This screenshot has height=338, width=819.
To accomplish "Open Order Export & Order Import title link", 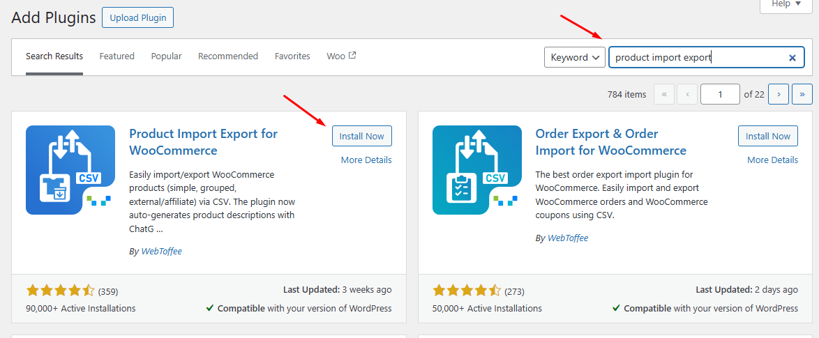I will click(610, 142).
